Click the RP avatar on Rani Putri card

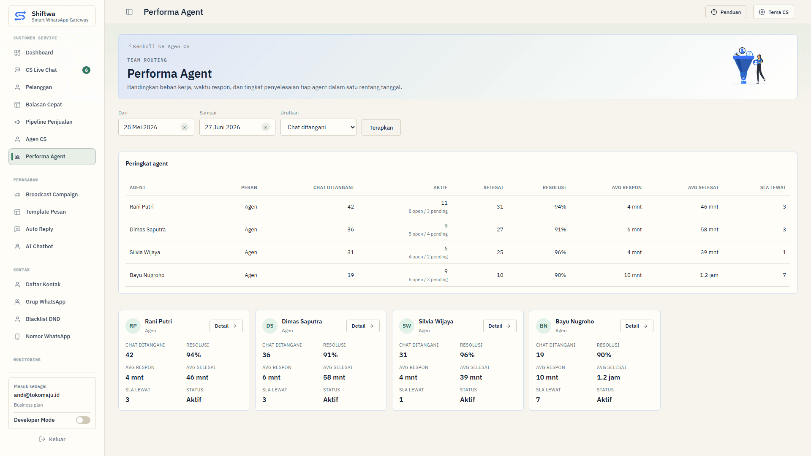[x=133, y=326]
